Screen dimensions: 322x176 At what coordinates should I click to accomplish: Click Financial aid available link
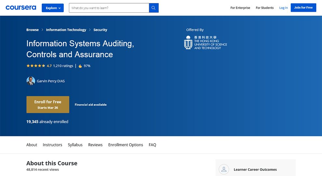90,105
